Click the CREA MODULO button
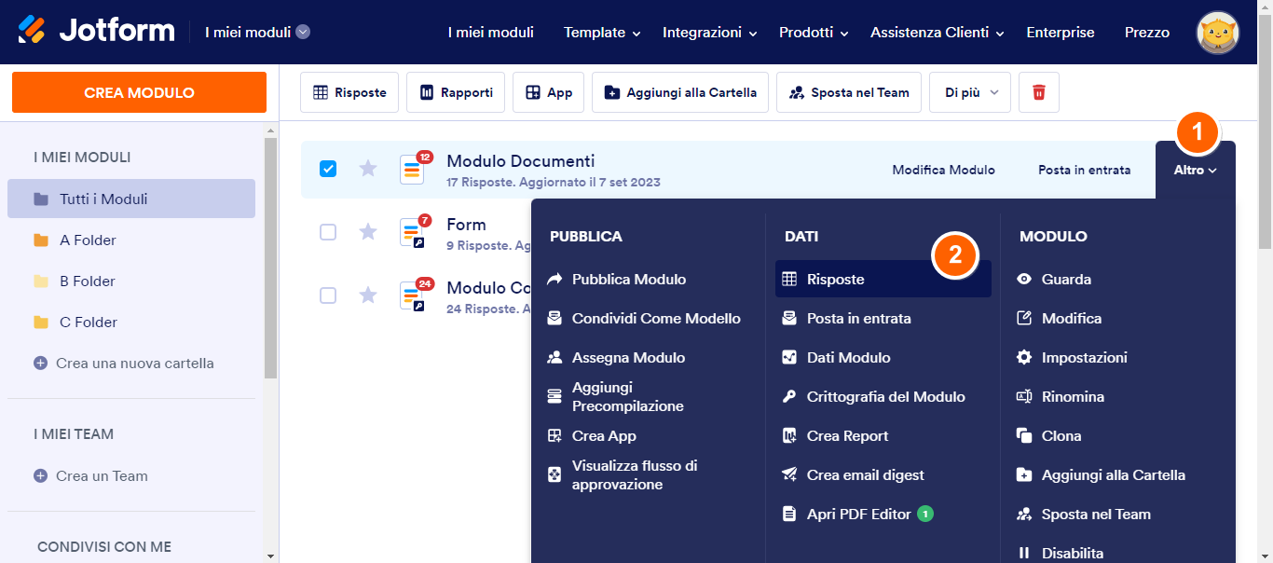The height and width of the screenshot is (563, 1273). pyautogui.click(x=139, y=92)
